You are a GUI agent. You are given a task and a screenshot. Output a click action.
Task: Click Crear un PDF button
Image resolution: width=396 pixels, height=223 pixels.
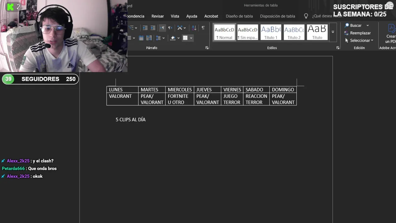[x=390, y=34]
